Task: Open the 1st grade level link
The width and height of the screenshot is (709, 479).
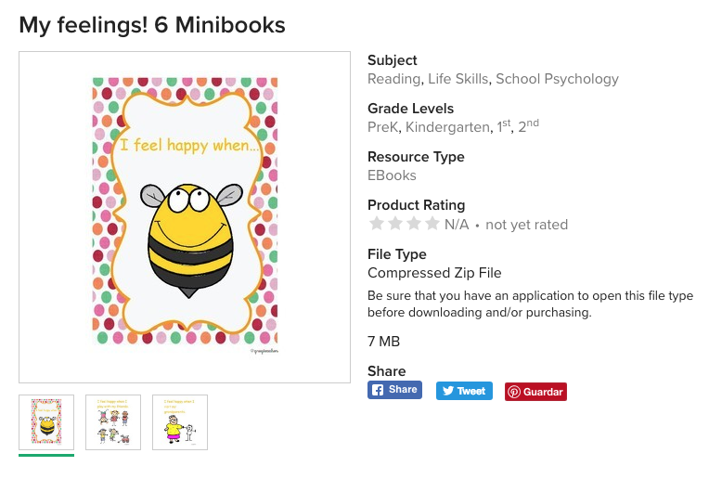Action: pos(503,126)
